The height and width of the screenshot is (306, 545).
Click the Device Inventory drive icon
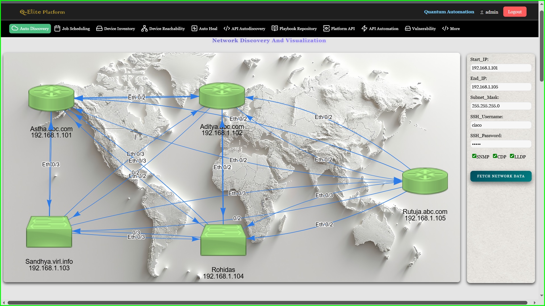99,28
